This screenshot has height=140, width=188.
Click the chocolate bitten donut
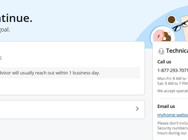(167, 36)
